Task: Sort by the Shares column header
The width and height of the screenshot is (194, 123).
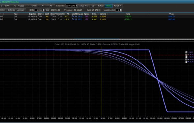Action: click(40, 14)
